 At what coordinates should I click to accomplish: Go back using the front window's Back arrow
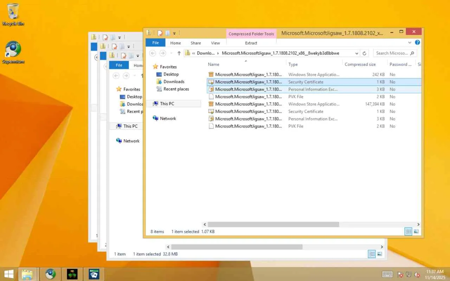pos(153,53)
